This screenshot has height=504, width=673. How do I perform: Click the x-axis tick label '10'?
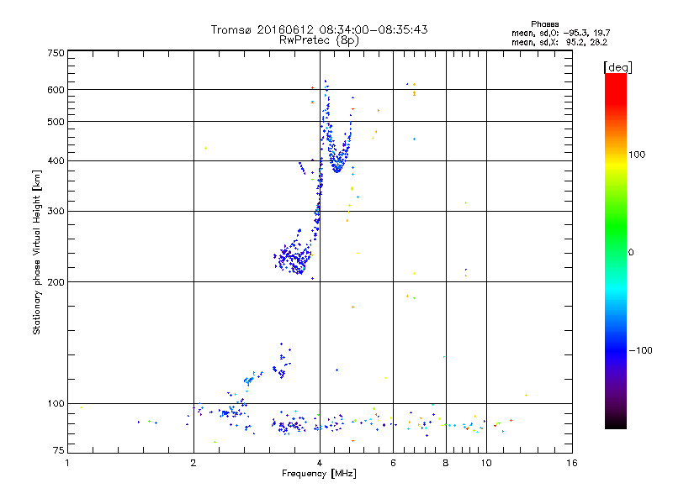[x=486, y=463]
